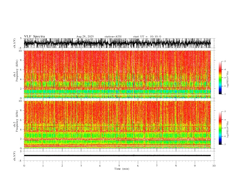Click the "station=ATH" header label
This screenshot has width=241, height=186.
click(113, 36)
